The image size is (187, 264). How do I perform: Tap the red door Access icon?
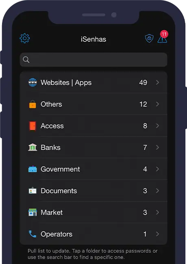(x=33, y=126)
